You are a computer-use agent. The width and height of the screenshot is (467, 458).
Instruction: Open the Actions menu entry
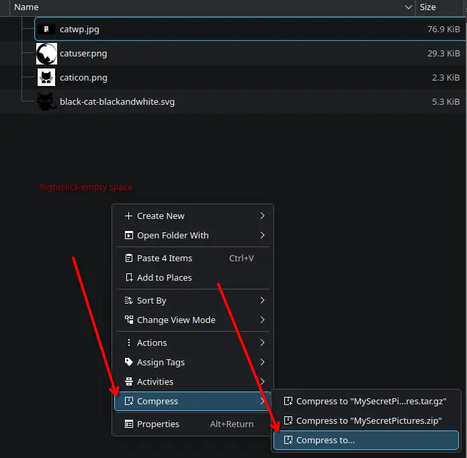[152, 343]
